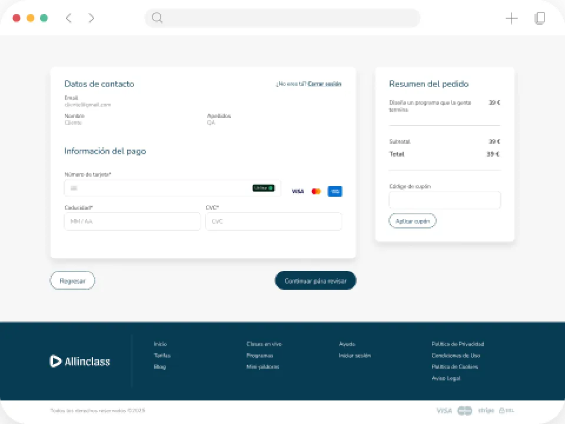Open the Mini-píldoras footer link
565x424 pixels.
(262, 367)
